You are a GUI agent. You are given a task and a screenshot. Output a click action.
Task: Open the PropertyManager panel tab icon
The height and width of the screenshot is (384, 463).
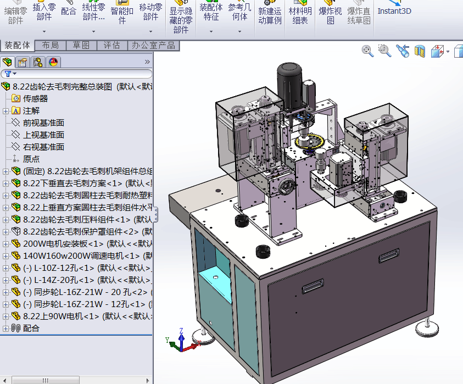point(23,62)
